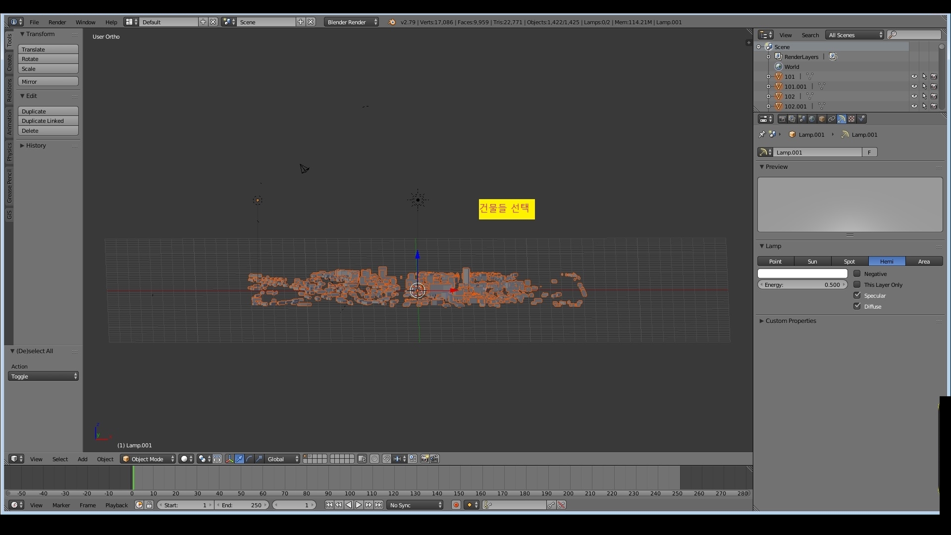Play animation forward in timeline
The width and height of the screenshot is (951, 535).
click(359, 505)
